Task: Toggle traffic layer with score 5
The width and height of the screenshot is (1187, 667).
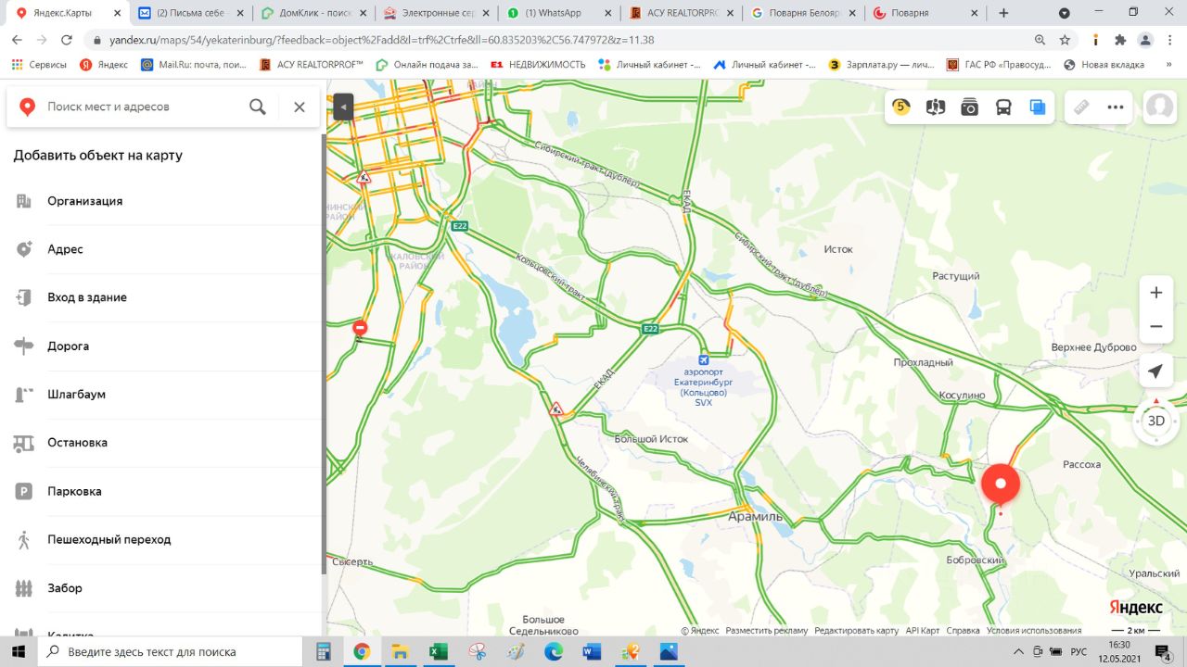Action: click(901, 107)
